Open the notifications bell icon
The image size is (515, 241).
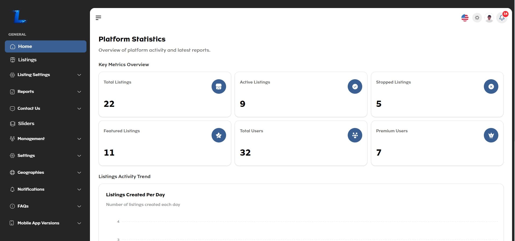pos(502,18)
